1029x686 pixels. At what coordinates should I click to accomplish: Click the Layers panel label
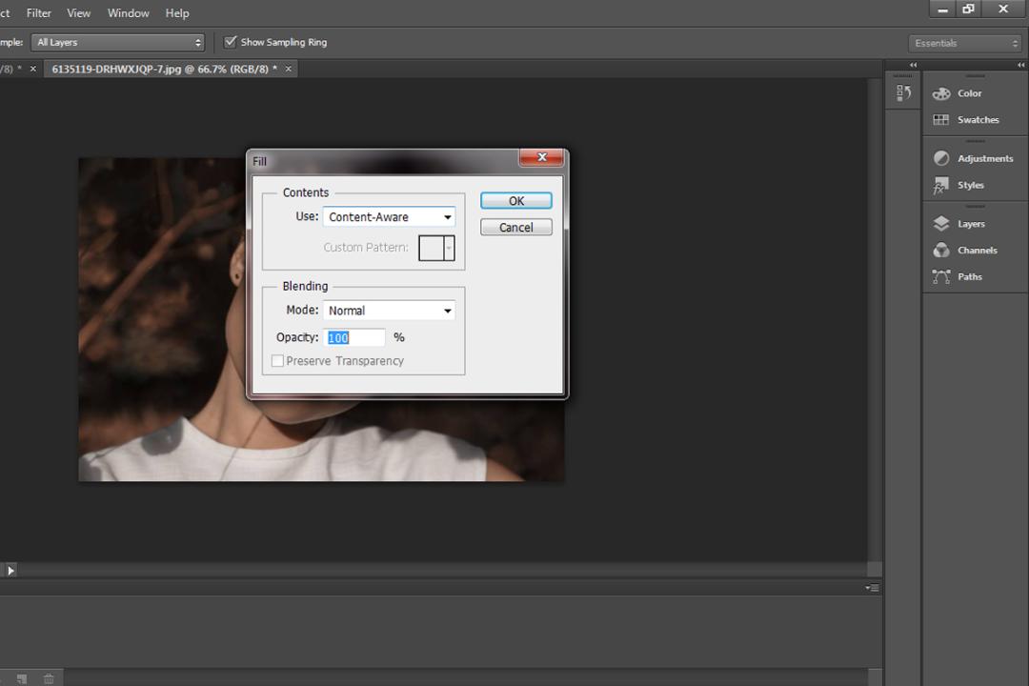(971, 224)
